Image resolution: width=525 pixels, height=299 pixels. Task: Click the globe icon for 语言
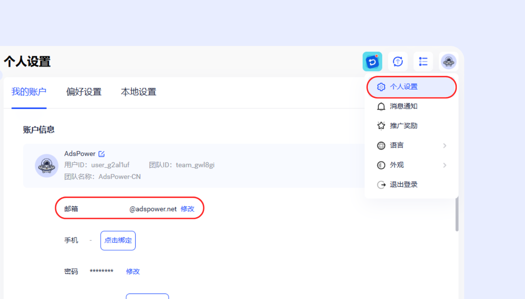[x=381, y=145]
